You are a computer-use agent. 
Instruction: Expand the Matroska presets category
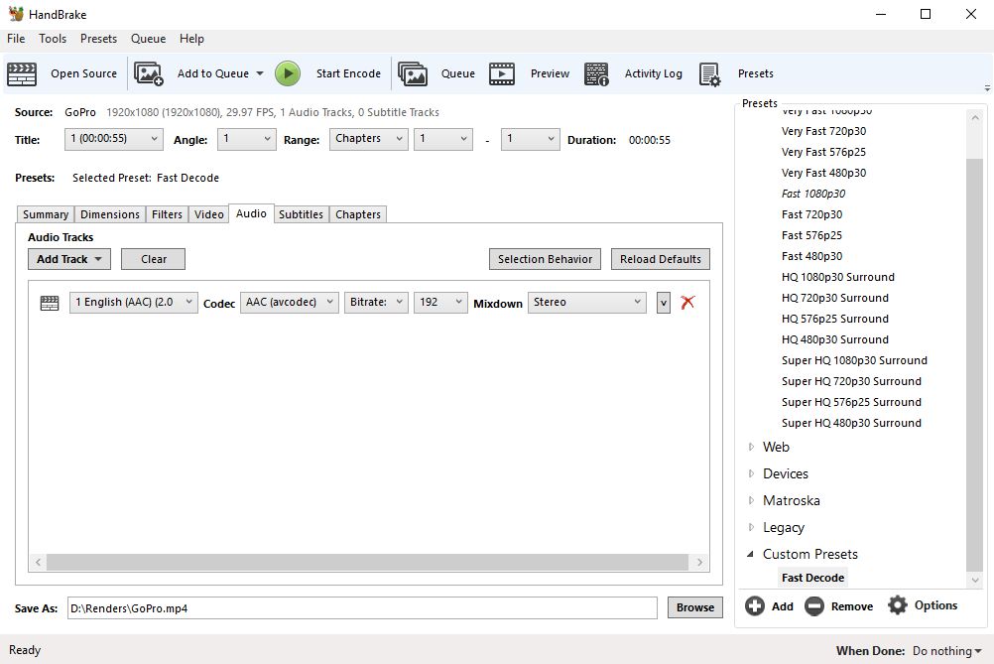[x=751, y=500]
